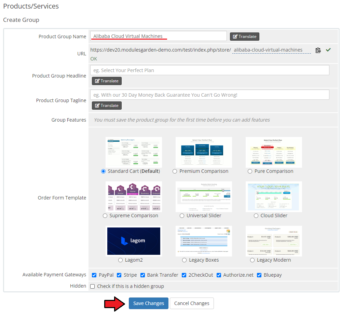Select Legacy Boxes radio button
This screenshot has height=318, width=341.
(184, 260)
